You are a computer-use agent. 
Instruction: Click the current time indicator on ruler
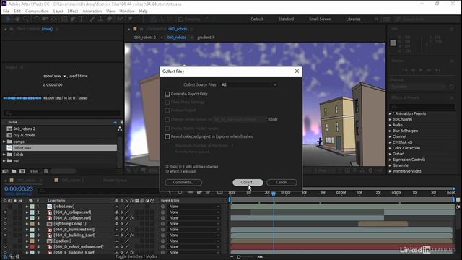coord(274,194)
